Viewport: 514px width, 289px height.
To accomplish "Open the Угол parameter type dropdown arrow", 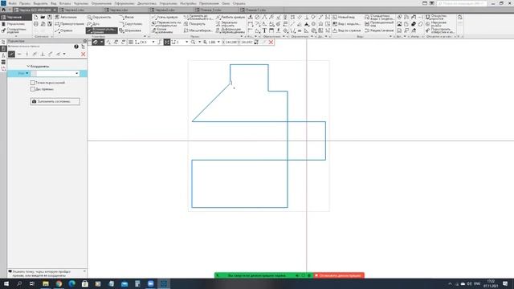I will [x=27, y=73].
